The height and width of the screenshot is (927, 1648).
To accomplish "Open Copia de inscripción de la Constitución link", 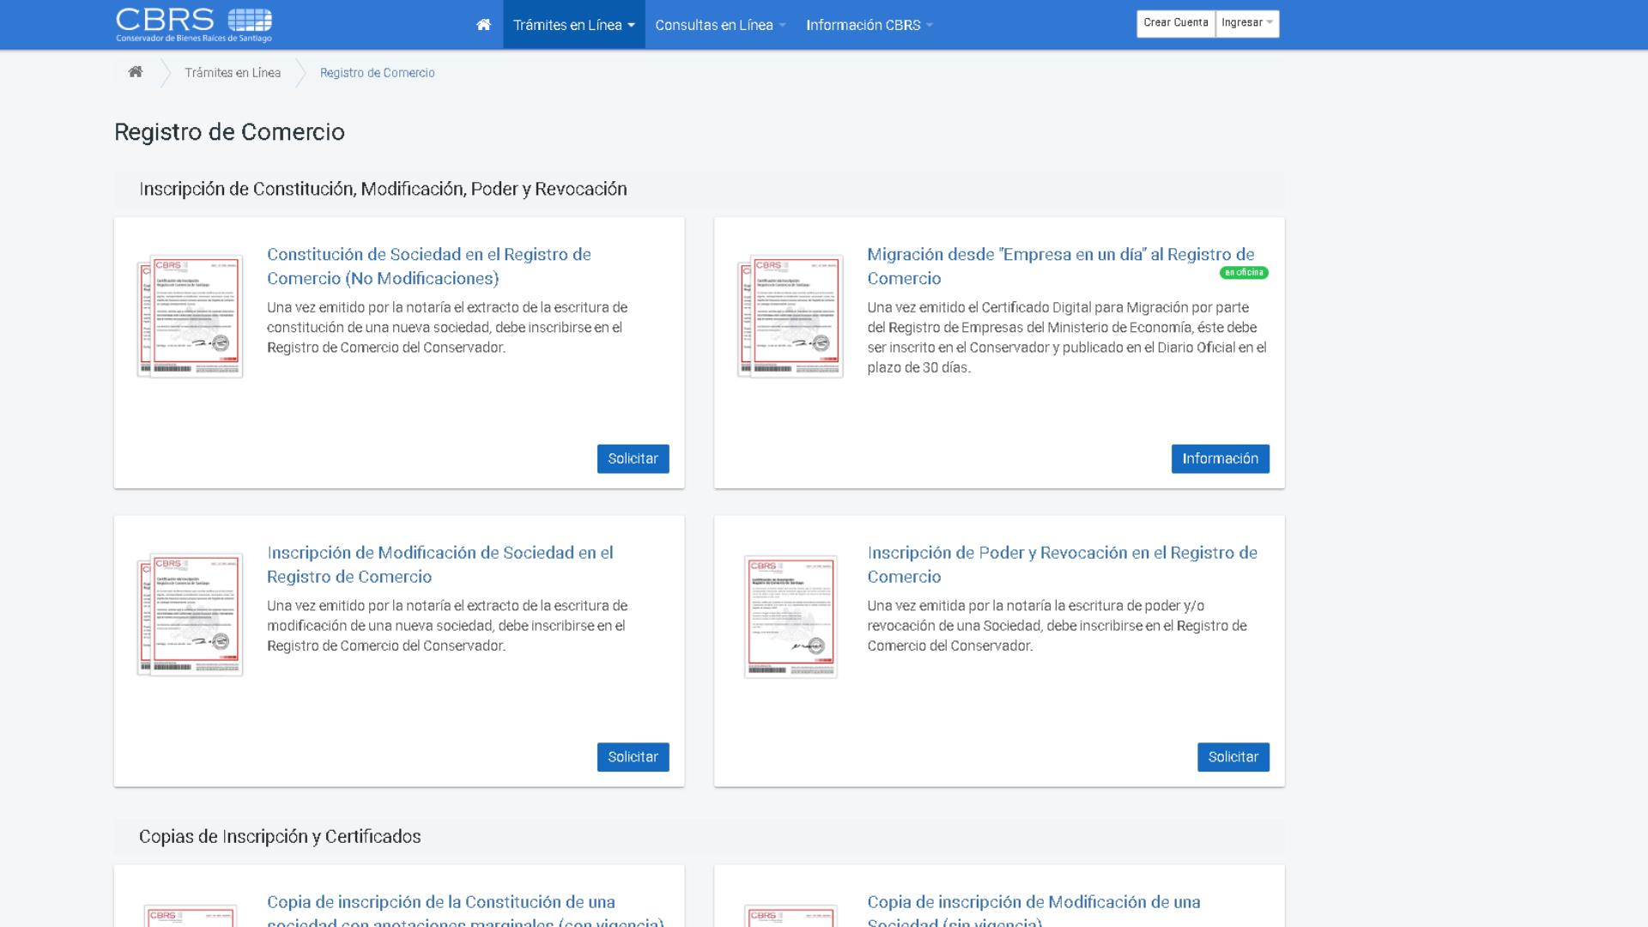I will [466, 913].
